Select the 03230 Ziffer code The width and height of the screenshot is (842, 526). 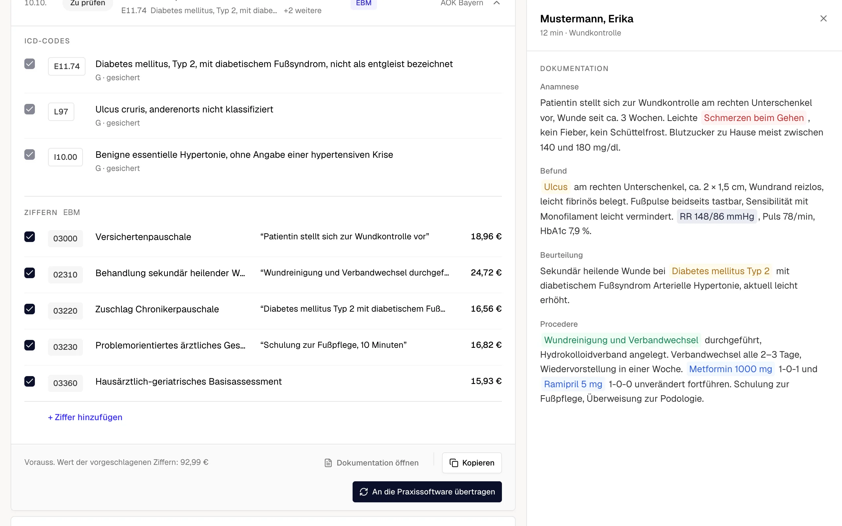click(x=65, y=347)
